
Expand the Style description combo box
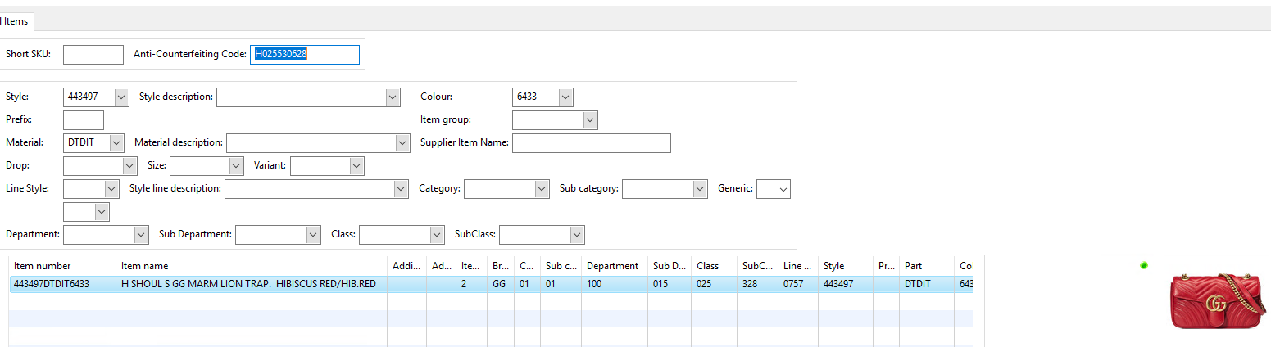point(393,97)
